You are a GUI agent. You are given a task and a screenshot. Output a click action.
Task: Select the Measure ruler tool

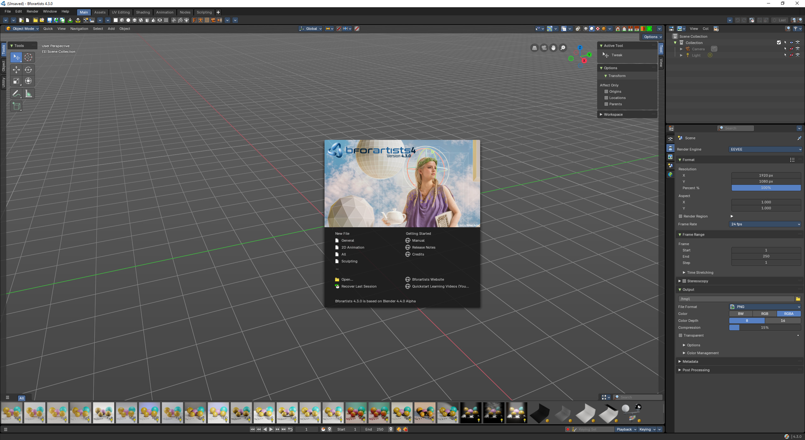[28, 93]
